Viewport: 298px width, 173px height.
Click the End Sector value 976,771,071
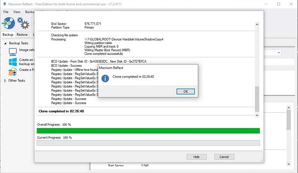point(93,24)
